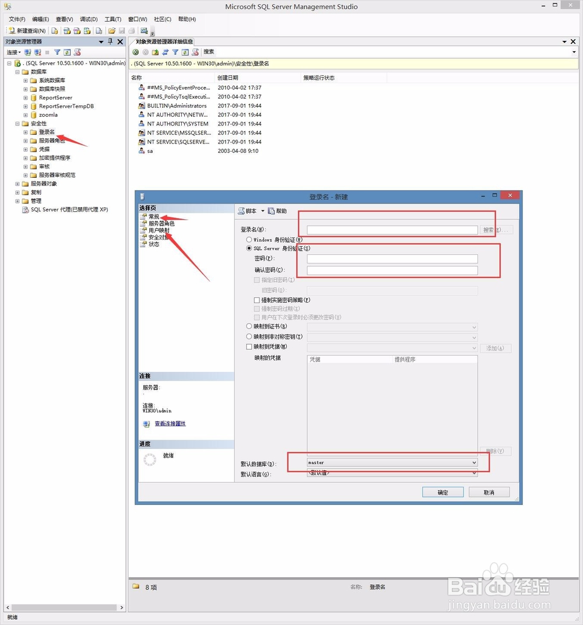The width and height of the screenshot is (583, 625).
Task: Collapse the 安全性 tree node
Action: 17,124
